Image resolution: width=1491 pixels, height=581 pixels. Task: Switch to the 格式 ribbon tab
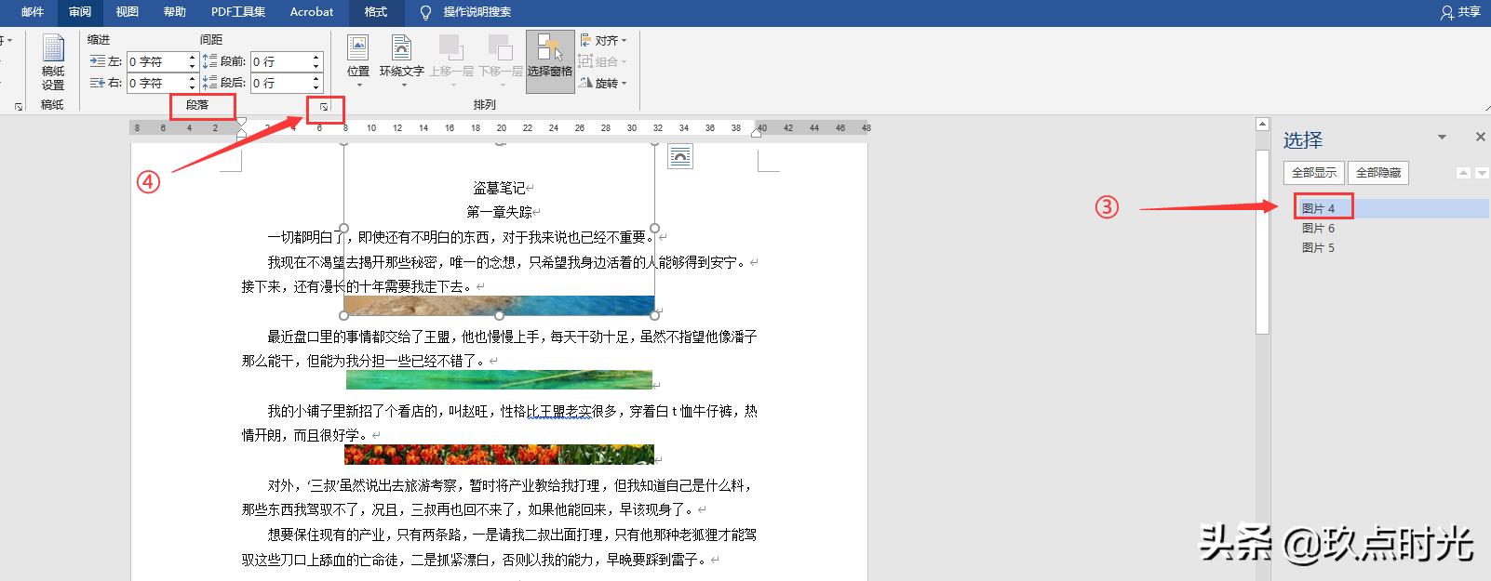[376, 12]
